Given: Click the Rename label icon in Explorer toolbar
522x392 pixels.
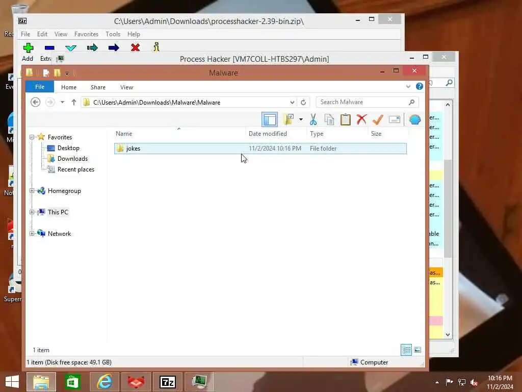Looking at the screenshot, I should pyautogui.click(x=395, y=119).
